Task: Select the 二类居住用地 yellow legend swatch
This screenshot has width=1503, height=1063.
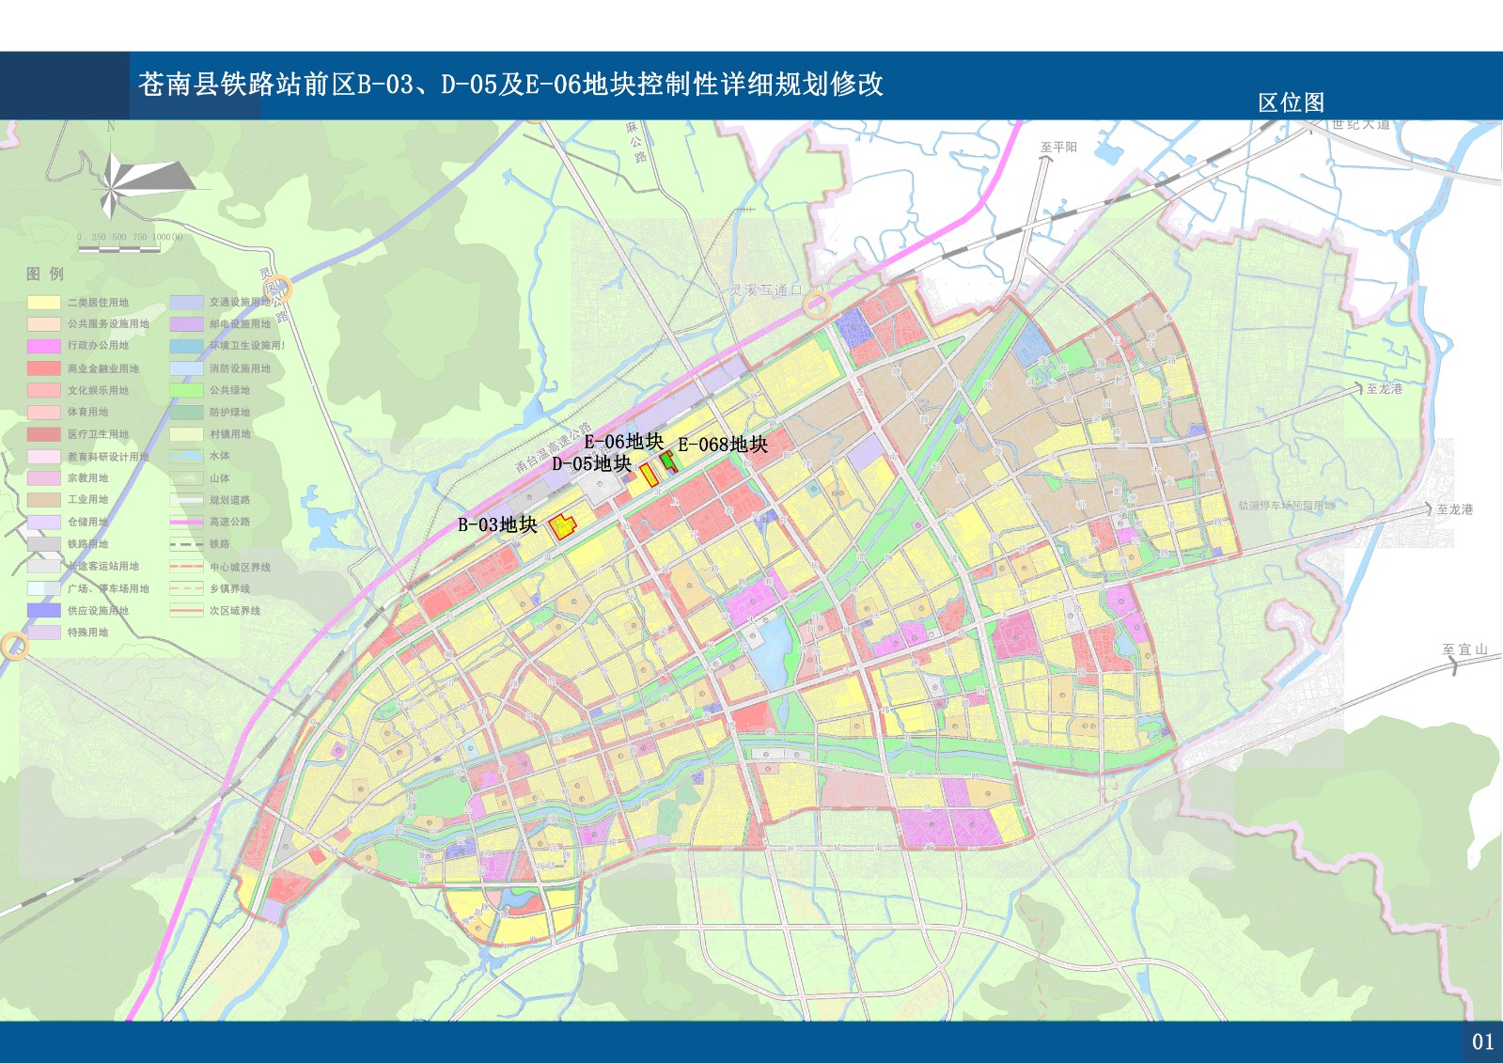Action: pyautogui.click(x=44, y=303)
